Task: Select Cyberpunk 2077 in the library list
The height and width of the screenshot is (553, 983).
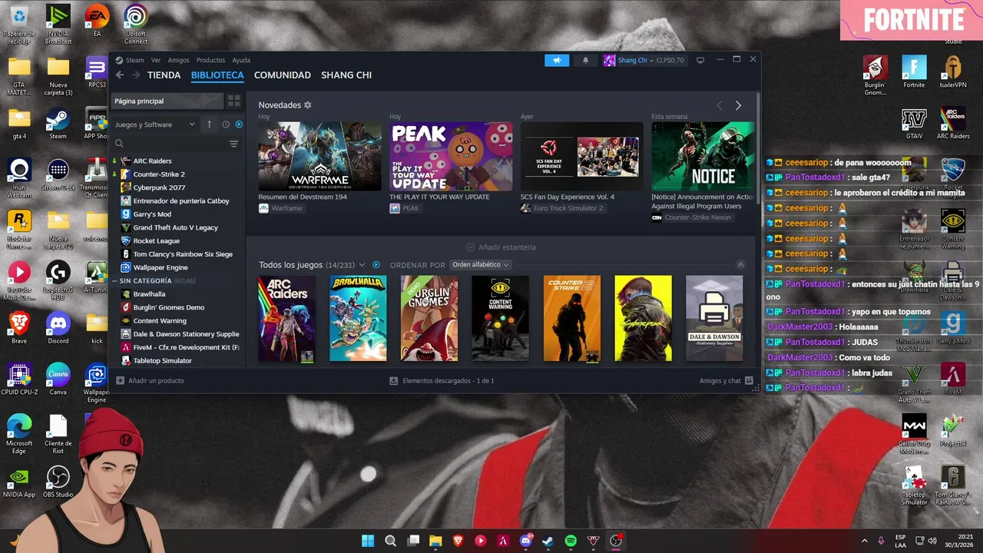Action: (159, 187)
